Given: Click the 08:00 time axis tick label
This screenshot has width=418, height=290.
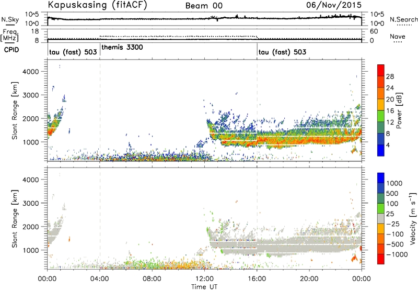Looking at the screenshot, I should 152,279.
